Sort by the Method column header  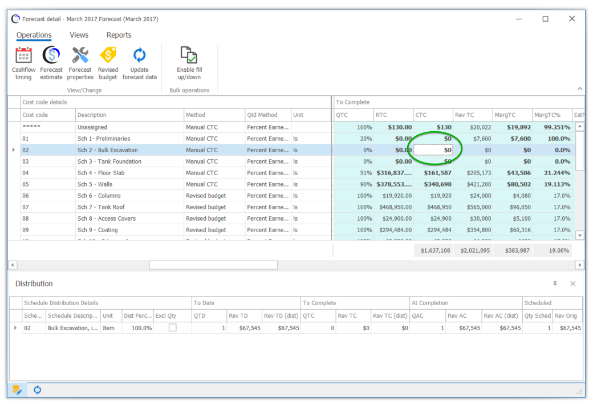(x=214, y=115)
